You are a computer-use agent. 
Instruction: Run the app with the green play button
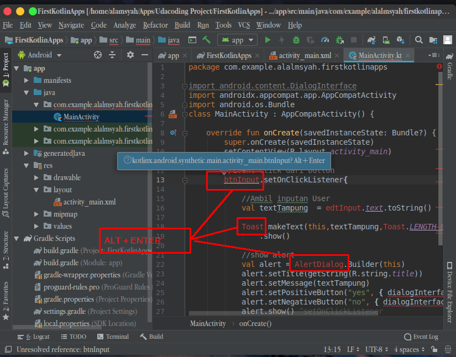click(x=268, y=40)
